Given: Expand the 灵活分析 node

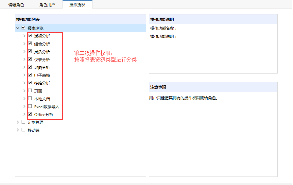Looking at the screenshot, I should coord(24,52).
